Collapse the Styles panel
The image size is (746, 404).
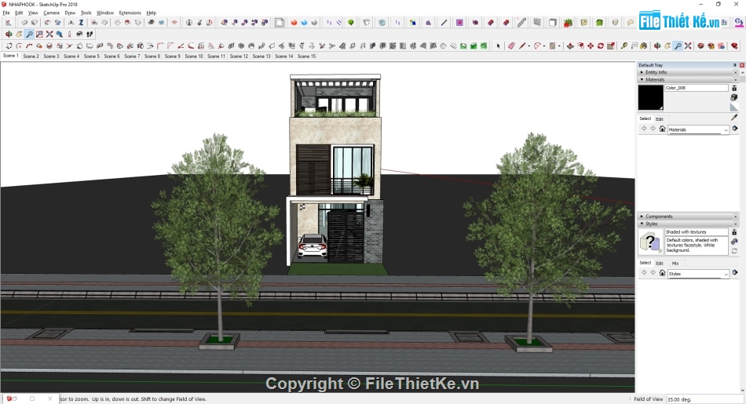click(x=642, y=224)
